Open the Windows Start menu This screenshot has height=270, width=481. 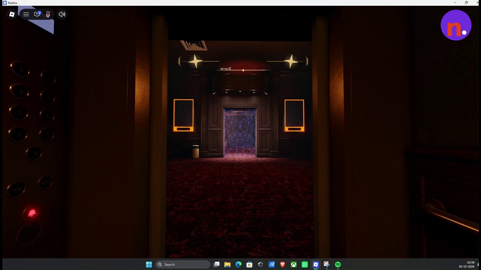tap(149, 264)
